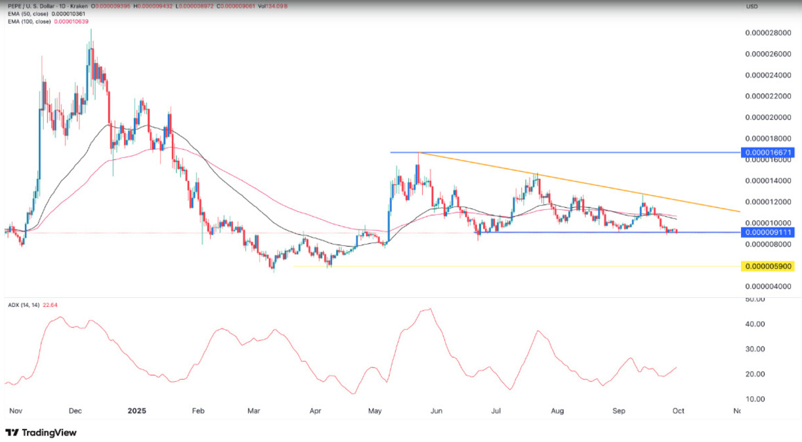Click the 2025 label on time axis
This screenshot has height=442, width=802.
[x=137, y=411]
